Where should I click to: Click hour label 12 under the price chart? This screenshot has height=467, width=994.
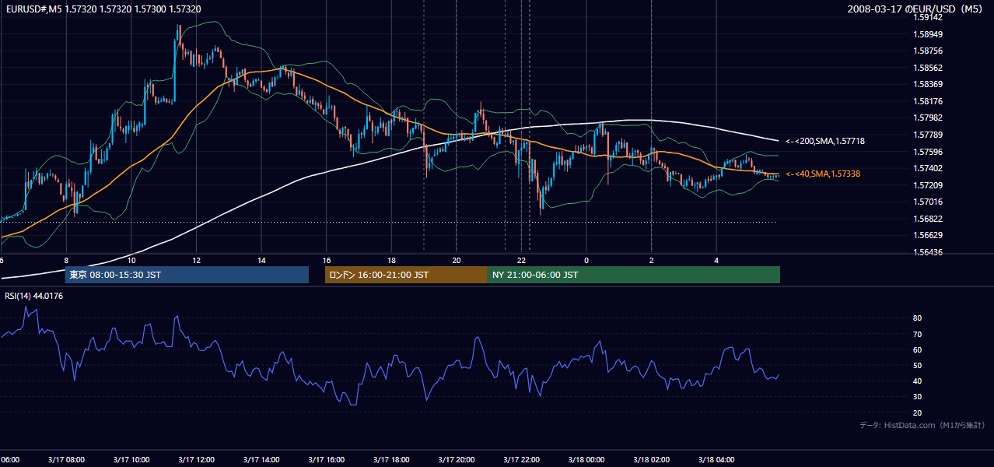(x=196, y=260)
